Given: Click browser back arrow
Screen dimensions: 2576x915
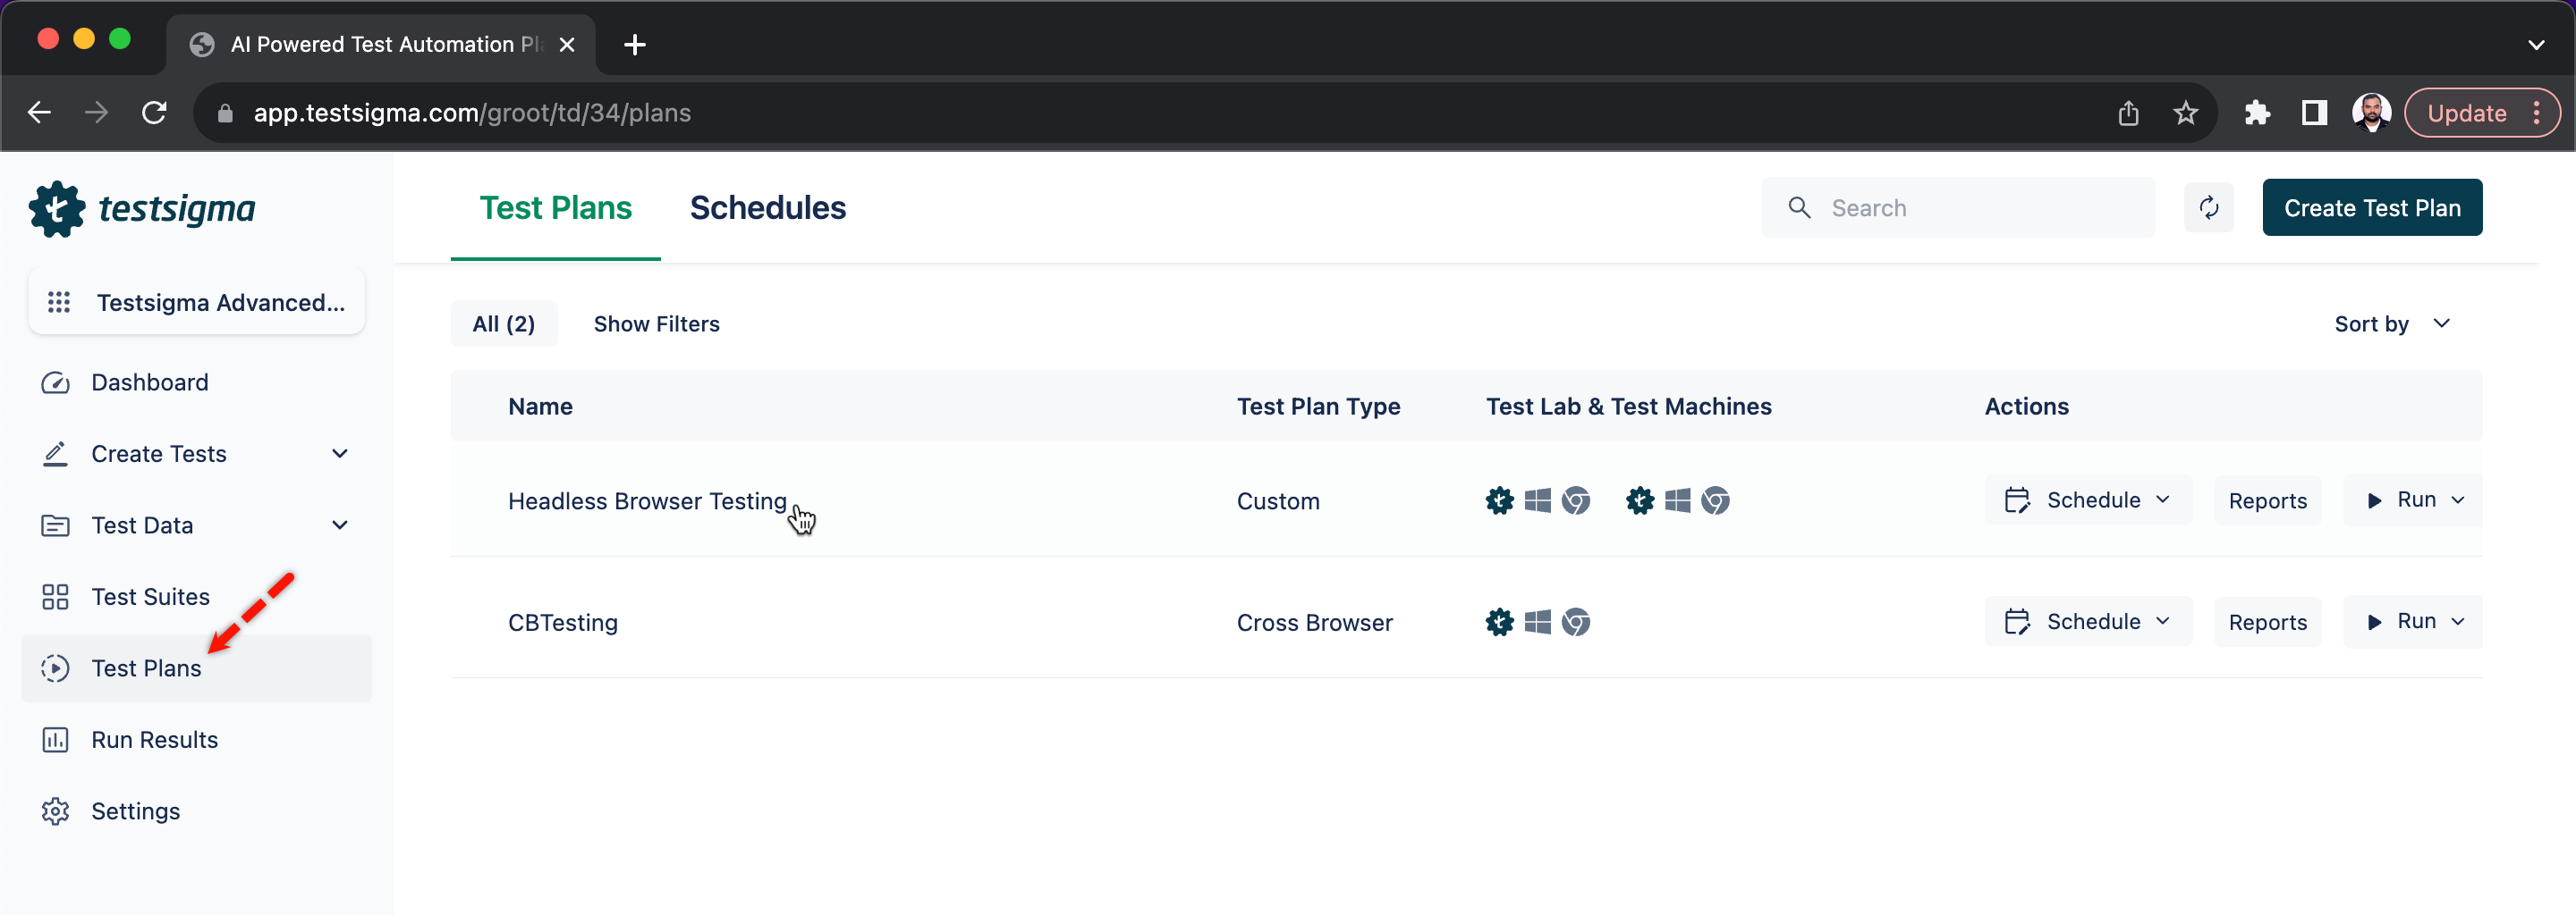Looking at the screenshot, I should [x=39, y=113].
